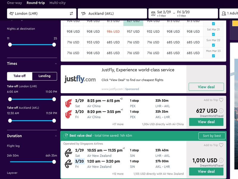Click the departing plane icon in London field
This screenshot has width=238, height=179.
(x=12, y=13)
